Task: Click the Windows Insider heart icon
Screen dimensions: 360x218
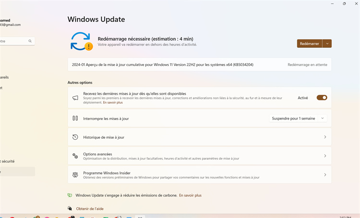Action: tap(75, 175)
